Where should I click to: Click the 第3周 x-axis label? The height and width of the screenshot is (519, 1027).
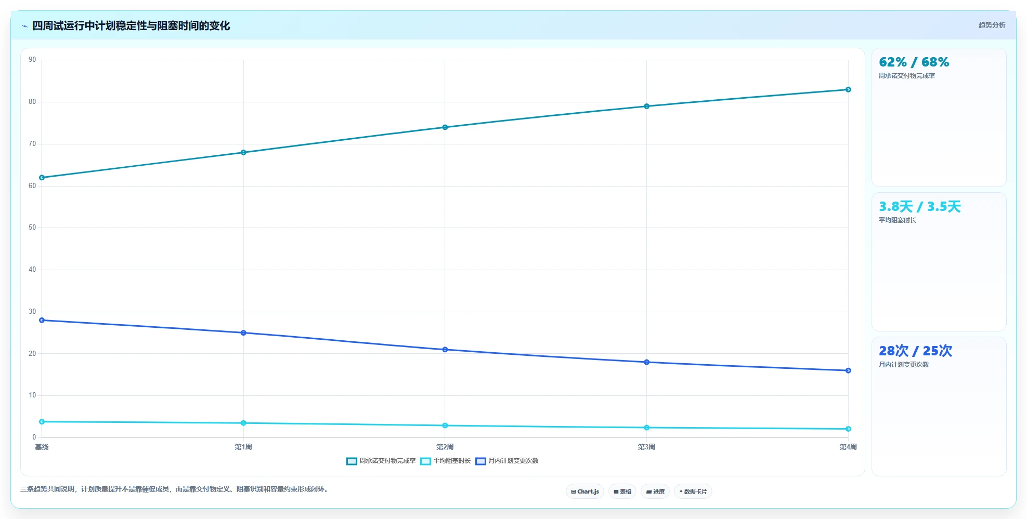[x=647, y=447]
